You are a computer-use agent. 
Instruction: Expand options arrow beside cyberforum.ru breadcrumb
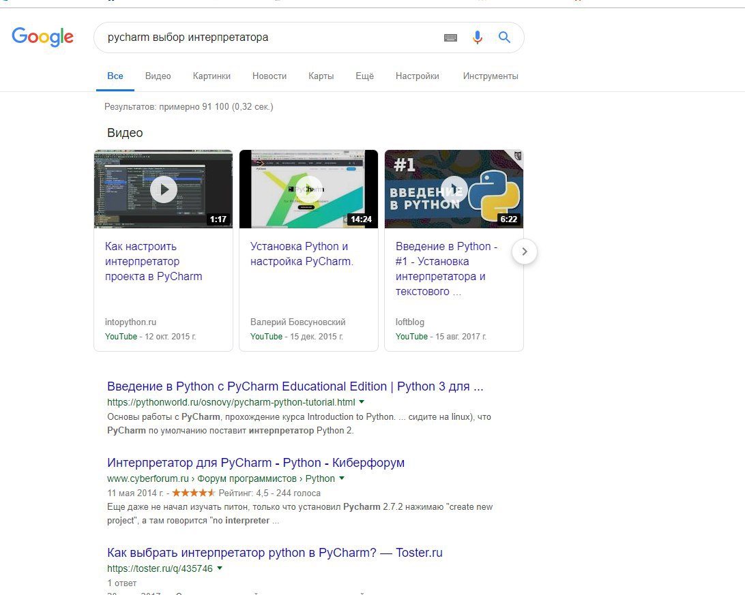click(342, 478)
